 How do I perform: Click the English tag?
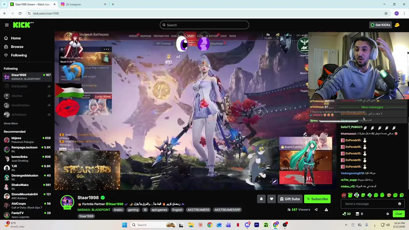[x=177, y=210]
